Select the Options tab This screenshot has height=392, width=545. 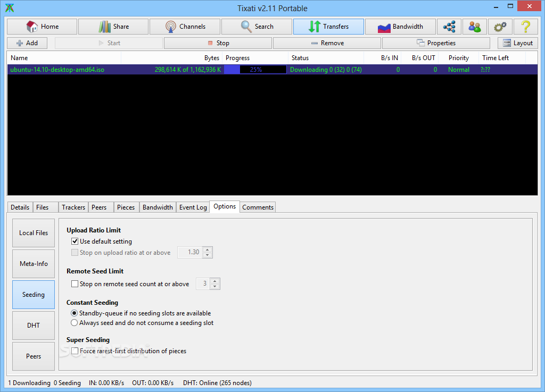(225, 206)
